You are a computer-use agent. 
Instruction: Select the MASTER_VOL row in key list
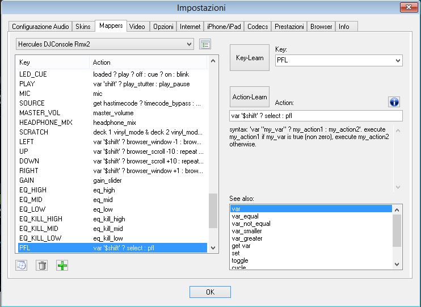pos(40,113)
